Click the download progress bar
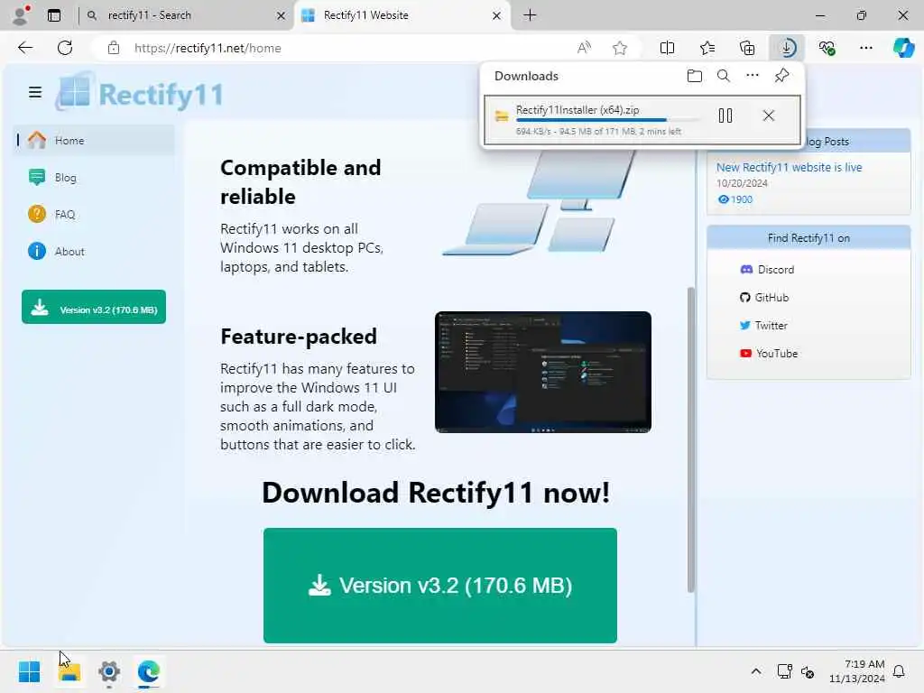Image resolution: width=924 pixels, height=693 pixels. (x=607, y=120)
